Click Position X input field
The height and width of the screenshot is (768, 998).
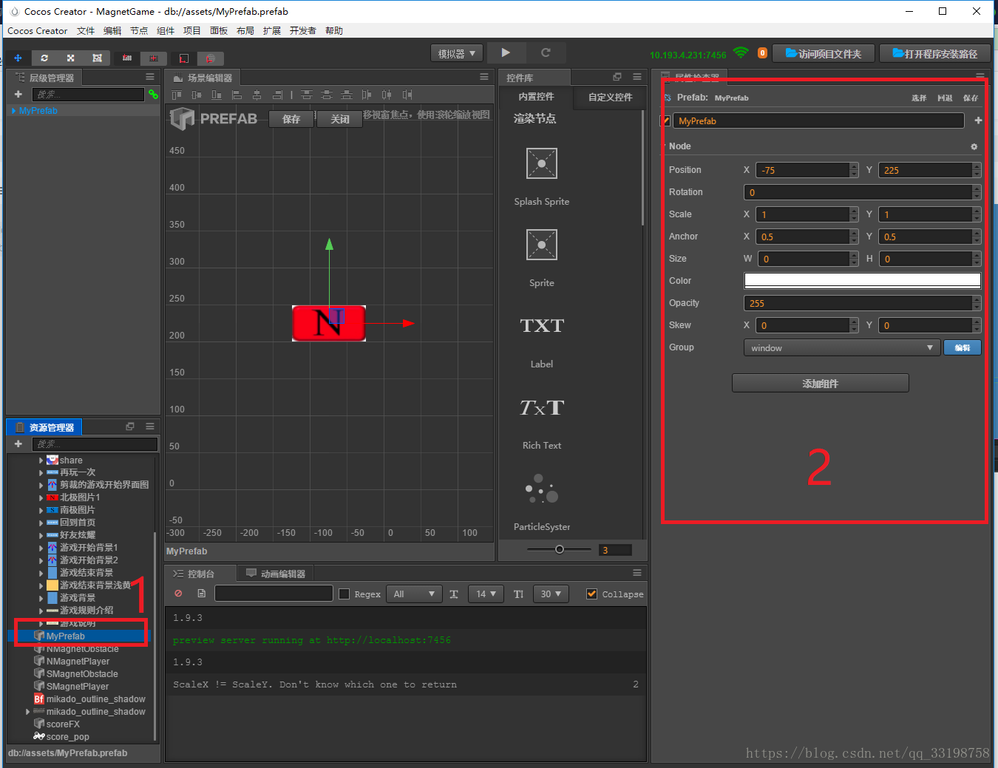[x=802, y=170]
